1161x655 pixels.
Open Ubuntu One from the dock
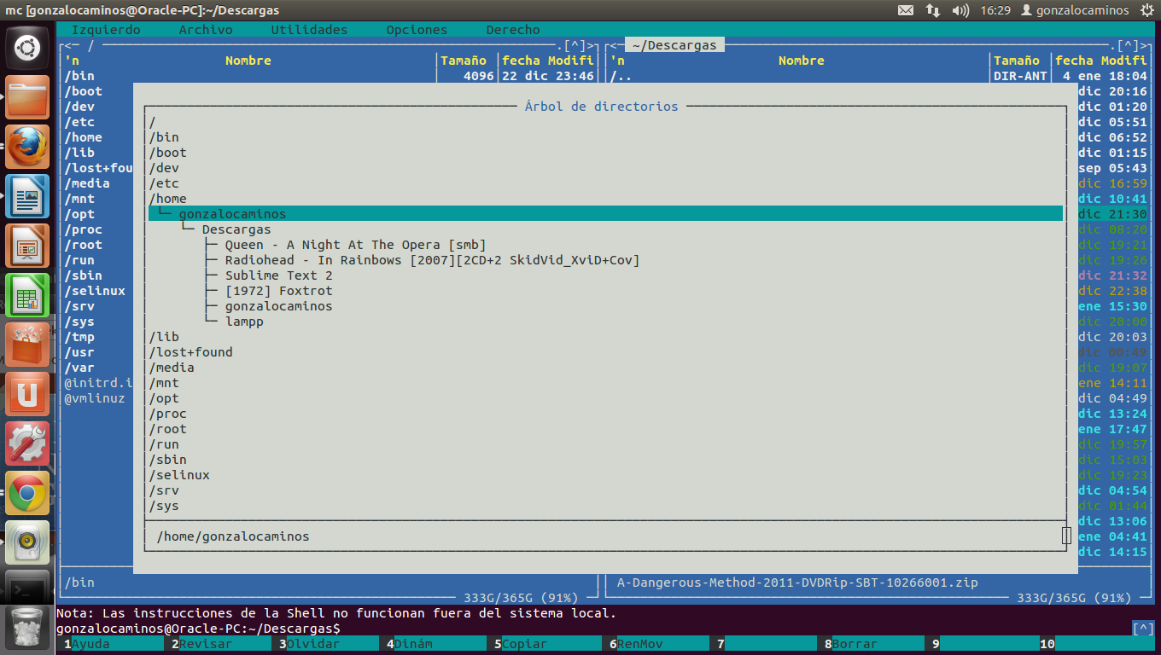[27, 394]
